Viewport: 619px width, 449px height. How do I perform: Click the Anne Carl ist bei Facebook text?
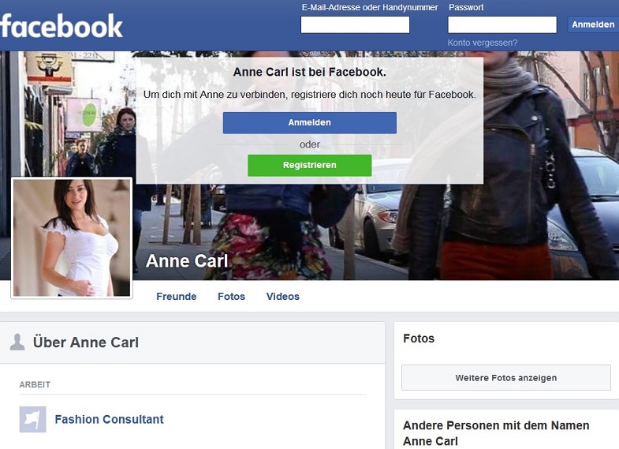point(309,72)
